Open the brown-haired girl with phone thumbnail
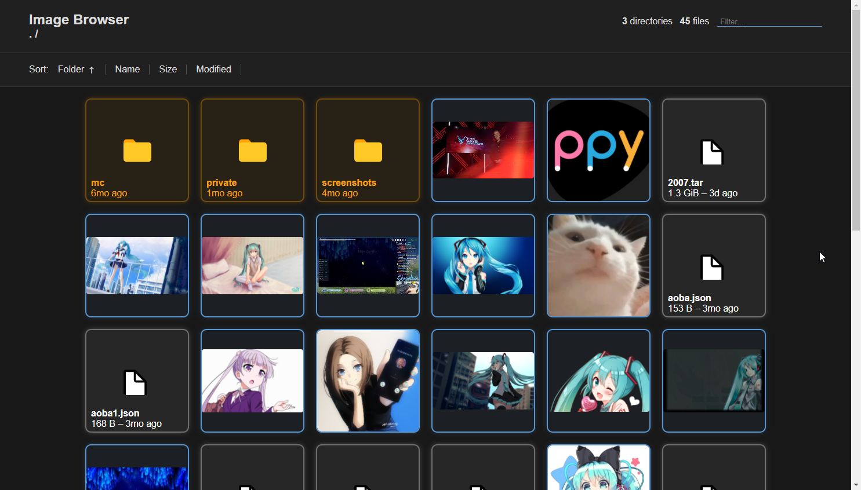The width and height of the screenshot is (861, 490). point(368,381)
